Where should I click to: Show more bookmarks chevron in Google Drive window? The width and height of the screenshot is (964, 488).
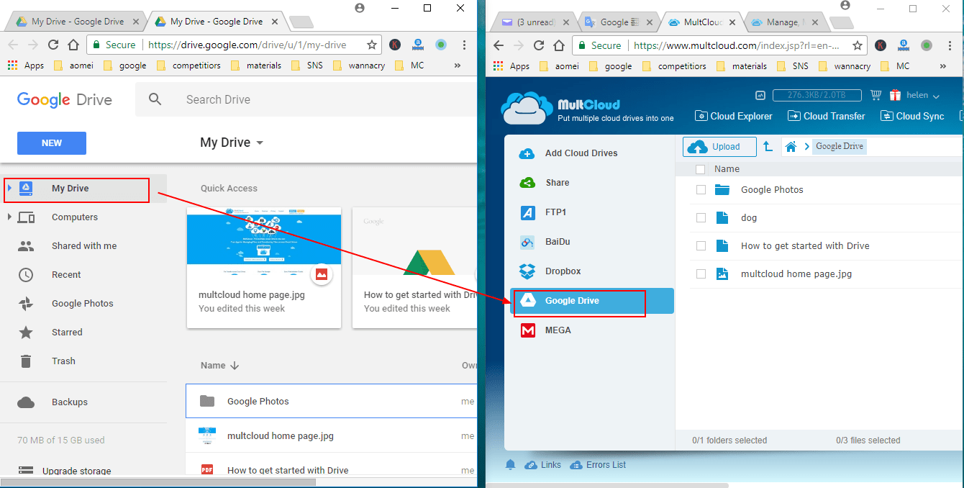(x=458, y=65)
